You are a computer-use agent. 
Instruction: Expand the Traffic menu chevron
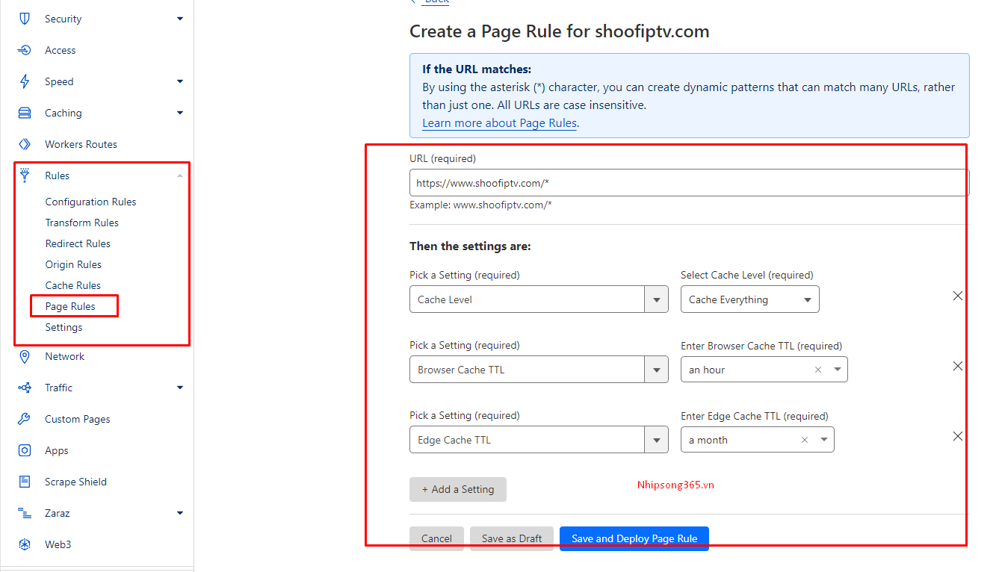coord(180,388)
